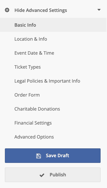
Task: Click the highlighted active row in the settings list
Action: point(53,25)
